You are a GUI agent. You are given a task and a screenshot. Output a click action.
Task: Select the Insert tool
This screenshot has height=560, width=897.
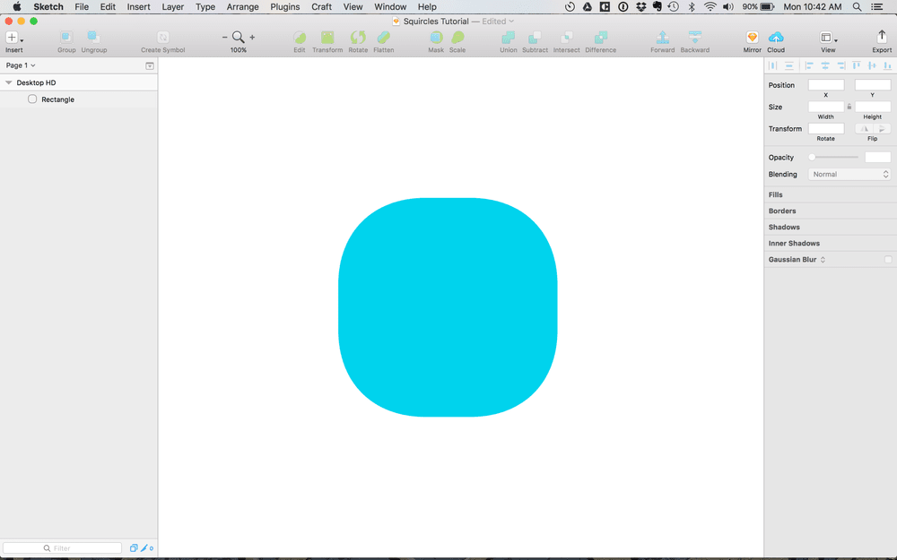[x=13, y=39]
